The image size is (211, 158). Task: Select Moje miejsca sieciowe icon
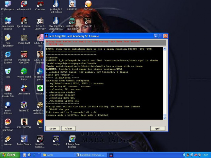tap(8, 24)
